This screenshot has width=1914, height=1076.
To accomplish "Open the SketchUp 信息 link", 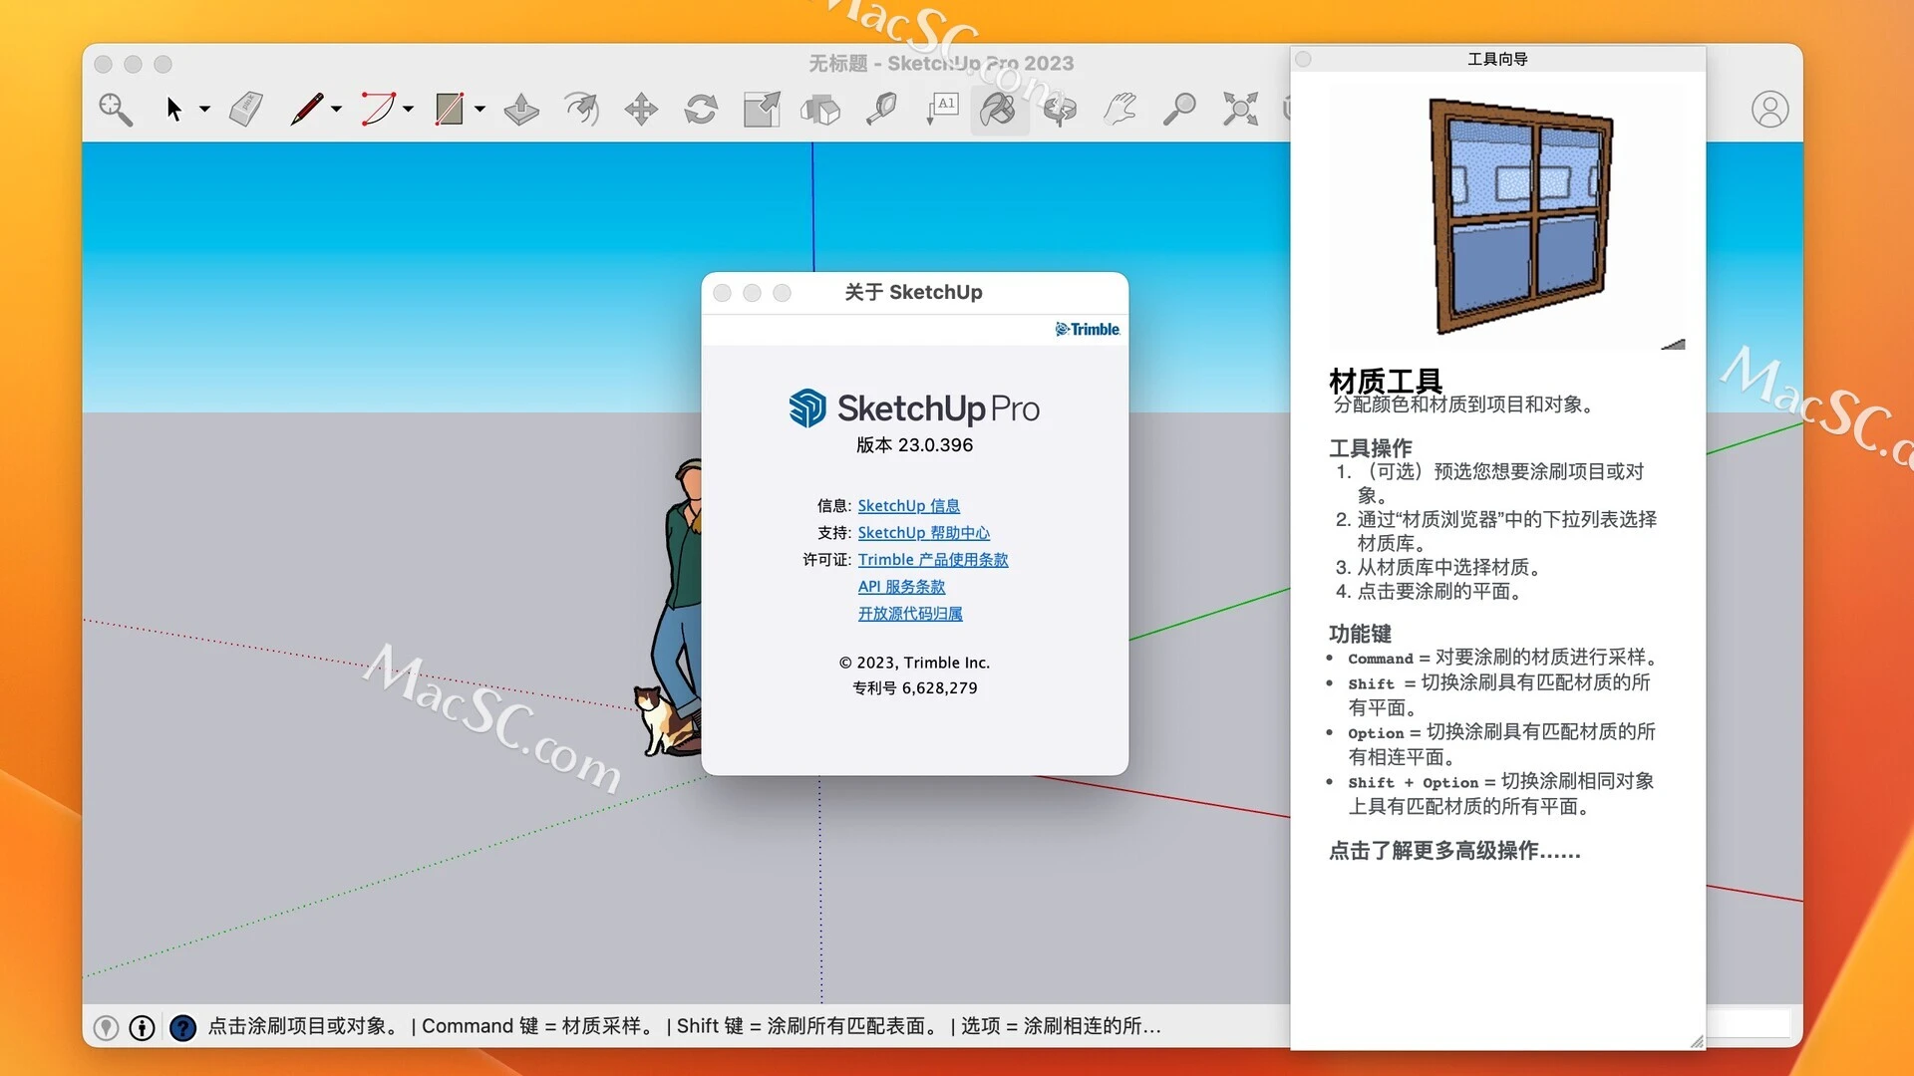I will coord(908,506).
